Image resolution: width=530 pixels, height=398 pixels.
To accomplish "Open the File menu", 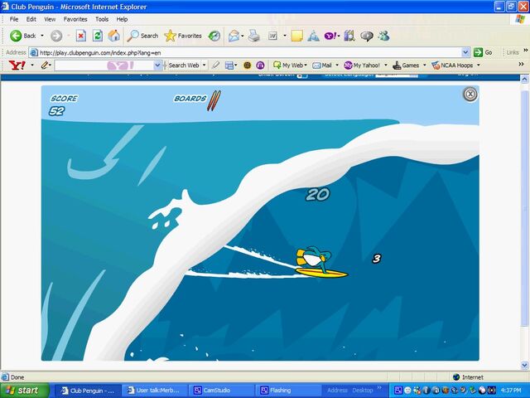I will click(x=14, y=19).
